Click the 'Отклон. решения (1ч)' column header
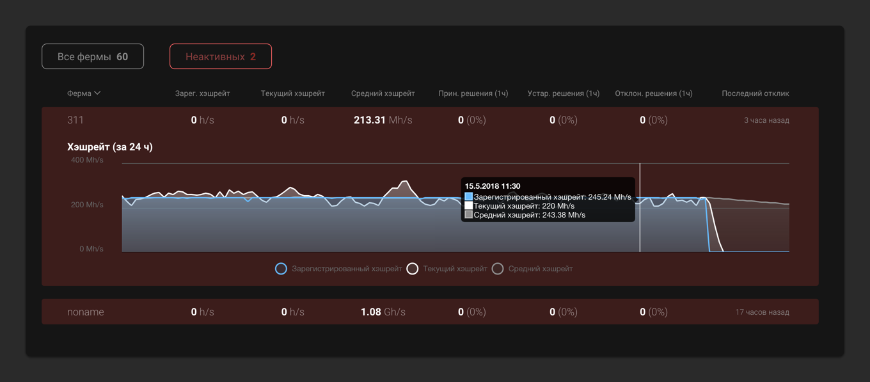This screenshot has width=870, height=382. [x=654, y=93]
